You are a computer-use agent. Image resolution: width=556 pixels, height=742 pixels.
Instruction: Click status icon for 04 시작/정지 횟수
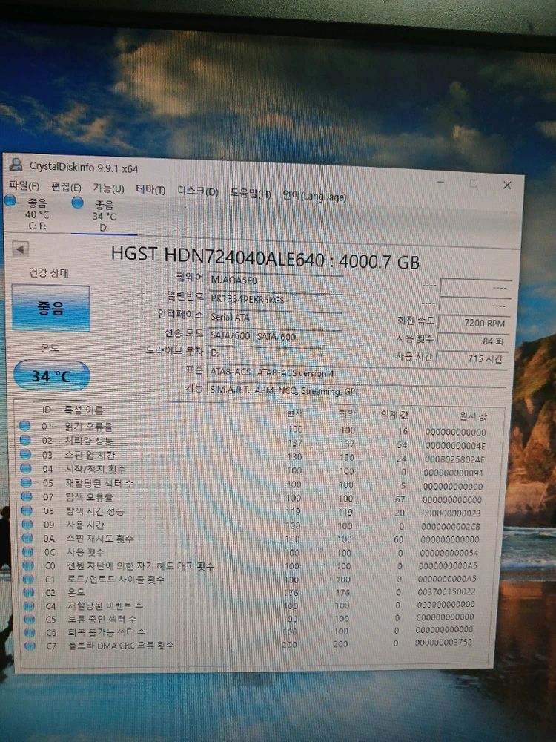point(26,468)
